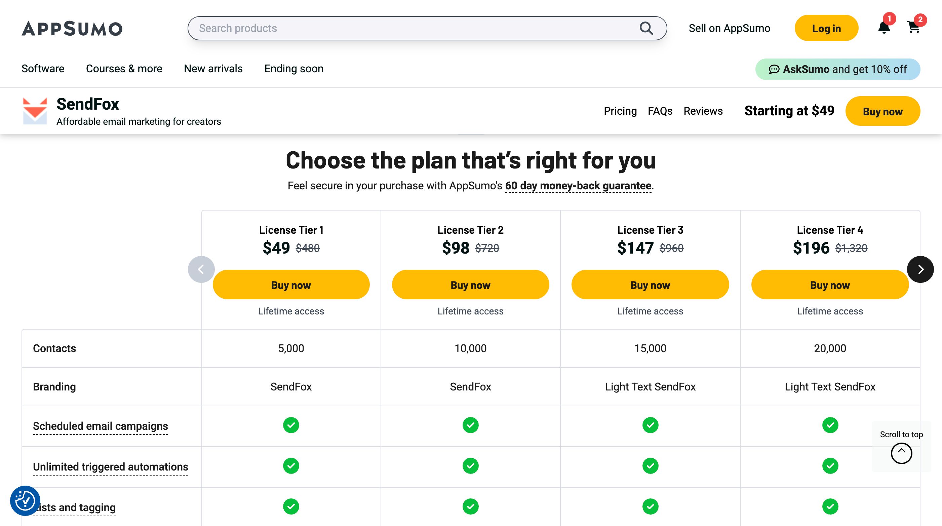Open the cookie preferences badge
Image resolution: width=942 pixels, height=526 pixels.
coord(25,500)
